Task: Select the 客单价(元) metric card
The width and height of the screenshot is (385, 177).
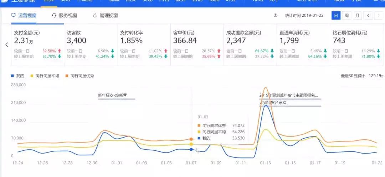Action: coord(197,45)
